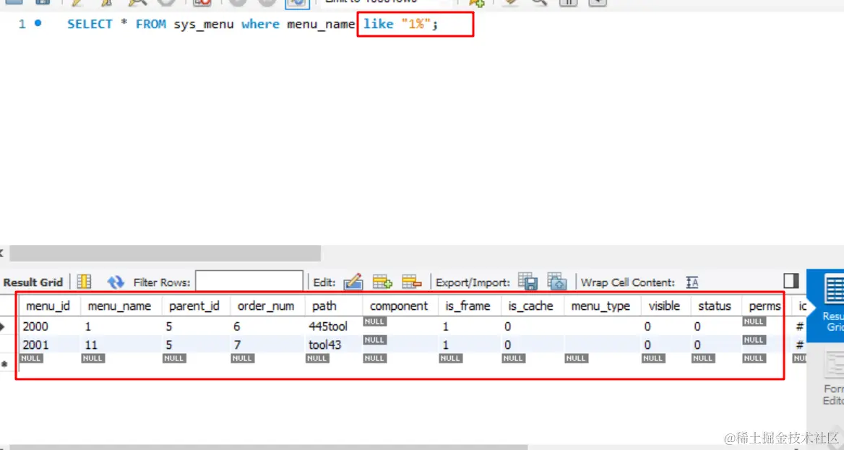Open the result grid column options icon

click(84, 282)
